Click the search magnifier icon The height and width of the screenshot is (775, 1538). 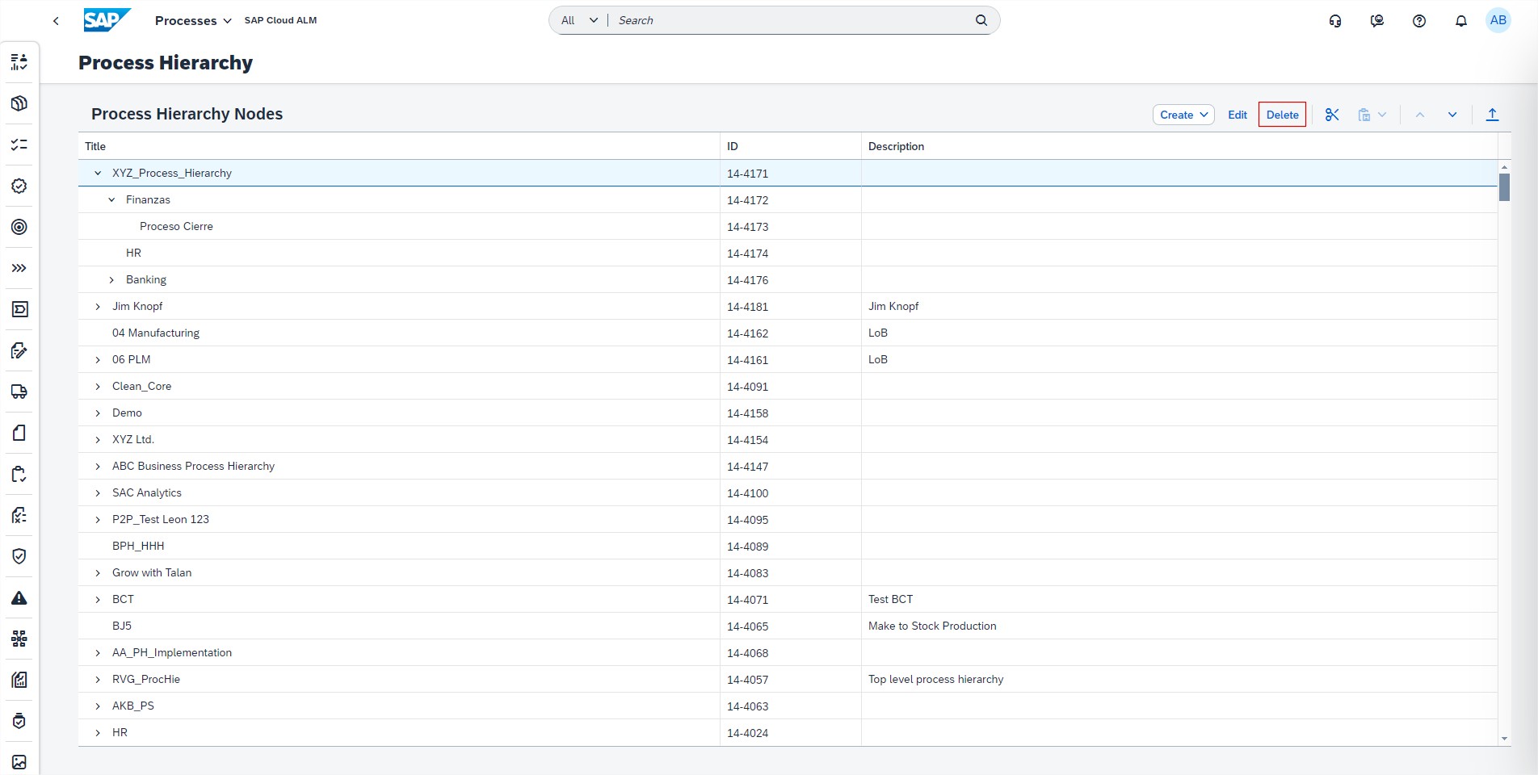click(981, 20)
